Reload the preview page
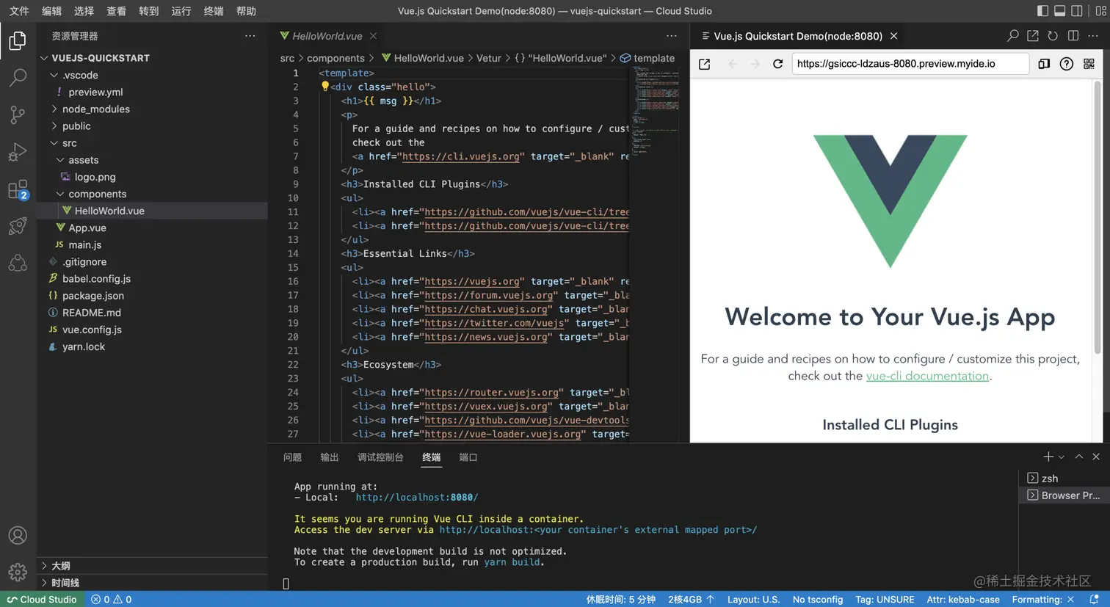 coord(778,64)
